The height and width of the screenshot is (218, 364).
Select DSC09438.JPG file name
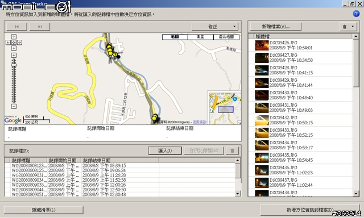coord(283,192)
